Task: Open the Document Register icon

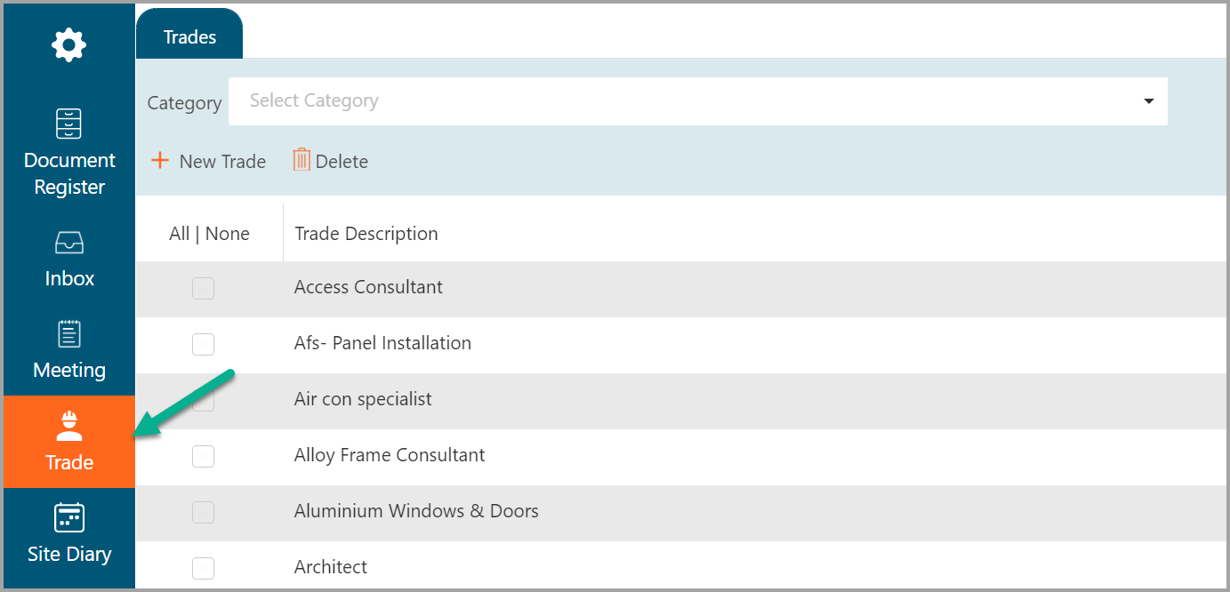Action: coord(68,124)
